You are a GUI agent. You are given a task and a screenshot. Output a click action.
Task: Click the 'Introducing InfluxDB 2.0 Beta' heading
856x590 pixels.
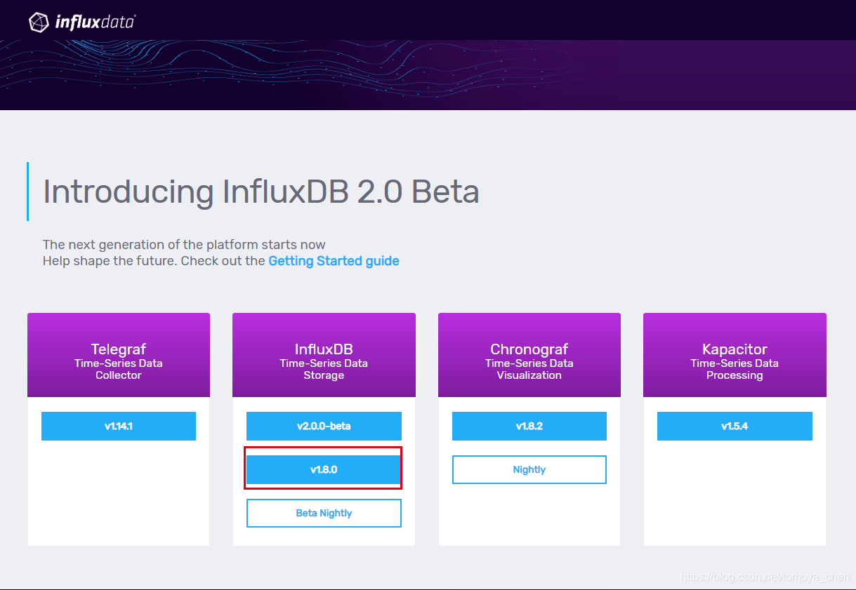[x=261, y=192]
